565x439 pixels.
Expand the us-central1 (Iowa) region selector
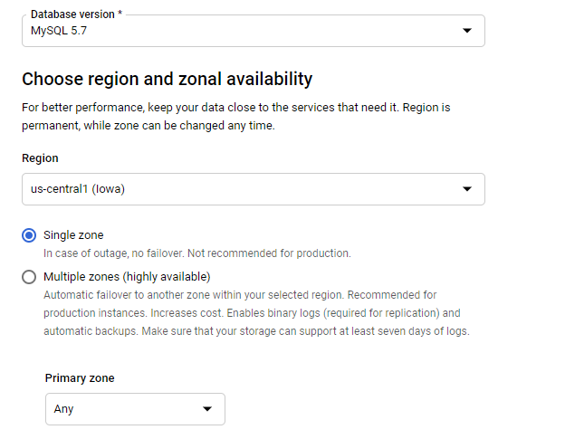click(253, 189)
